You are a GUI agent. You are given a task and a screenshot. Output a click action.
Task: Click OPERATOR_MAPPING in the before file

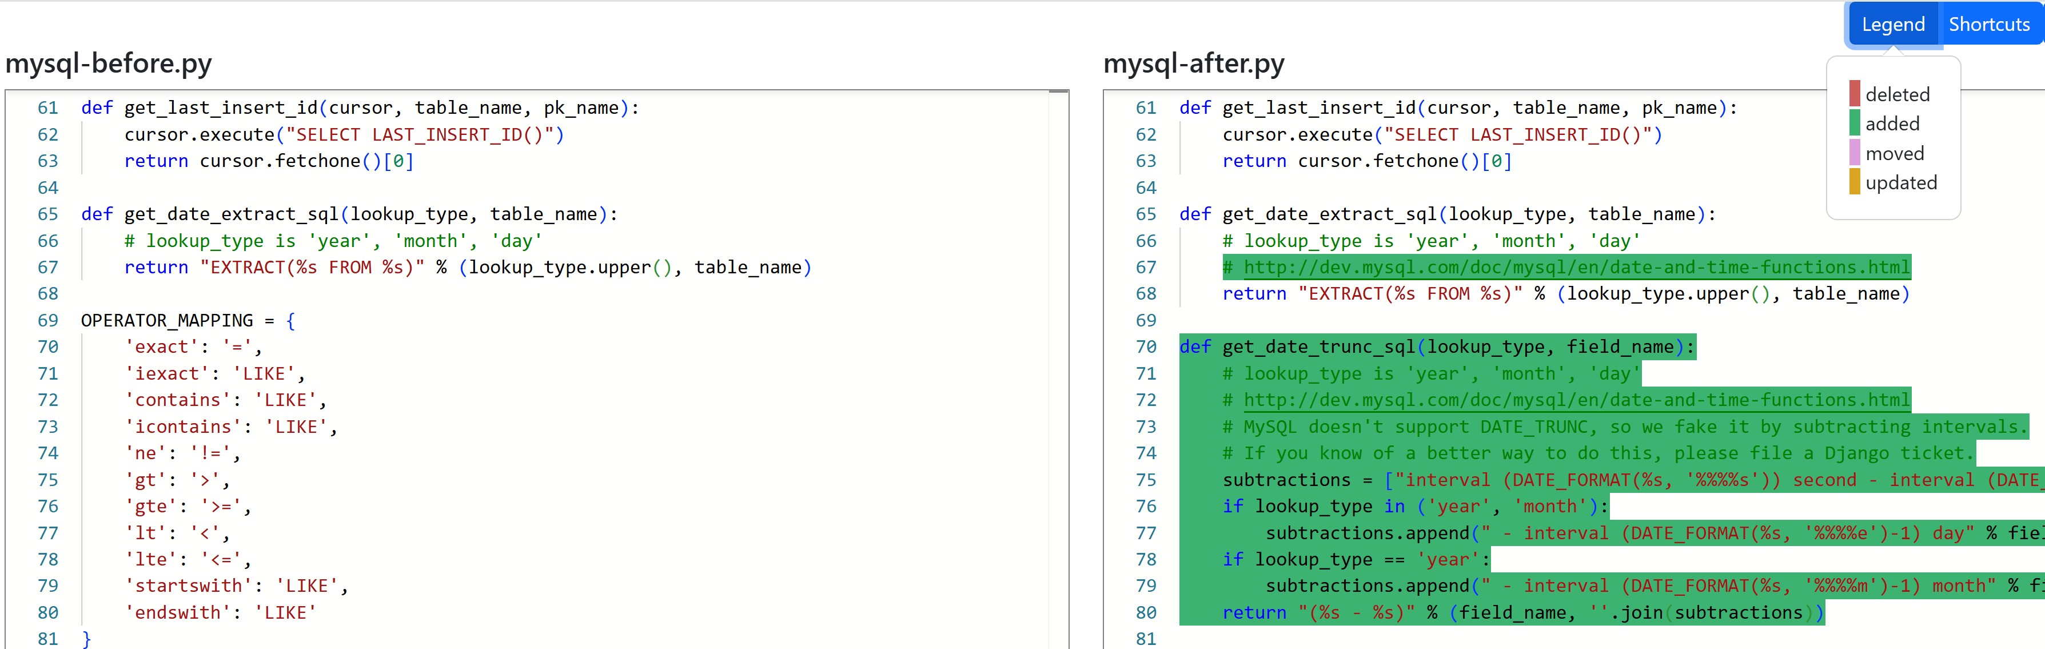tap(167, 320)
